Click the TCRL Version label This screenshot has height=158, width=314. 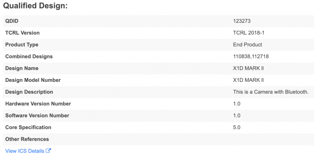(22, 33)
